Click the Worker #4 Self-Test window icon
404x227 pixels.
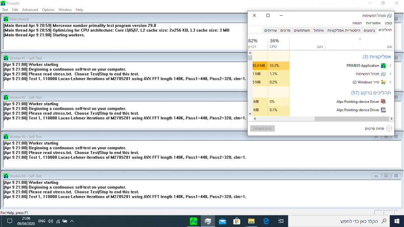tap(6, 176)
